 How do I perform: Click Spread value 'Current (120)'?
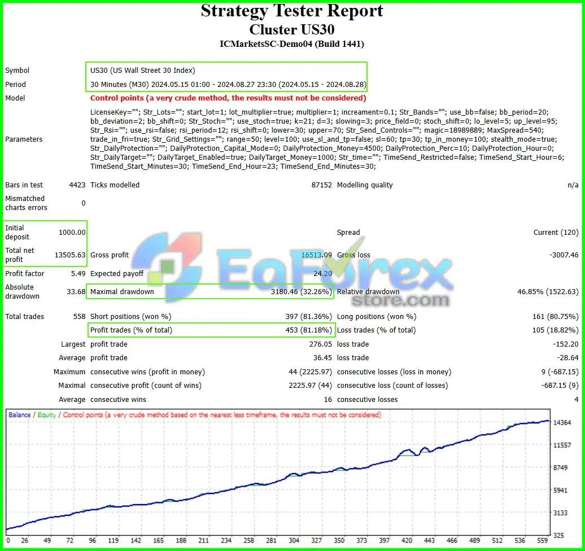556,232
